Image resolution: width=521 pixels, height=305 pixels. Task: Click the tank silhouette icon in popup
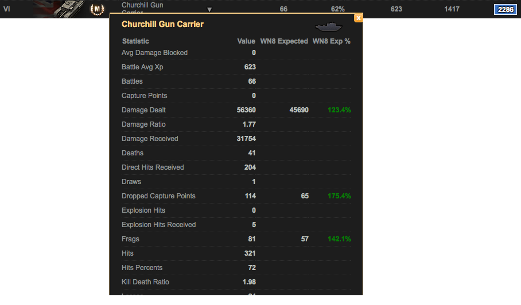[328, 27]
